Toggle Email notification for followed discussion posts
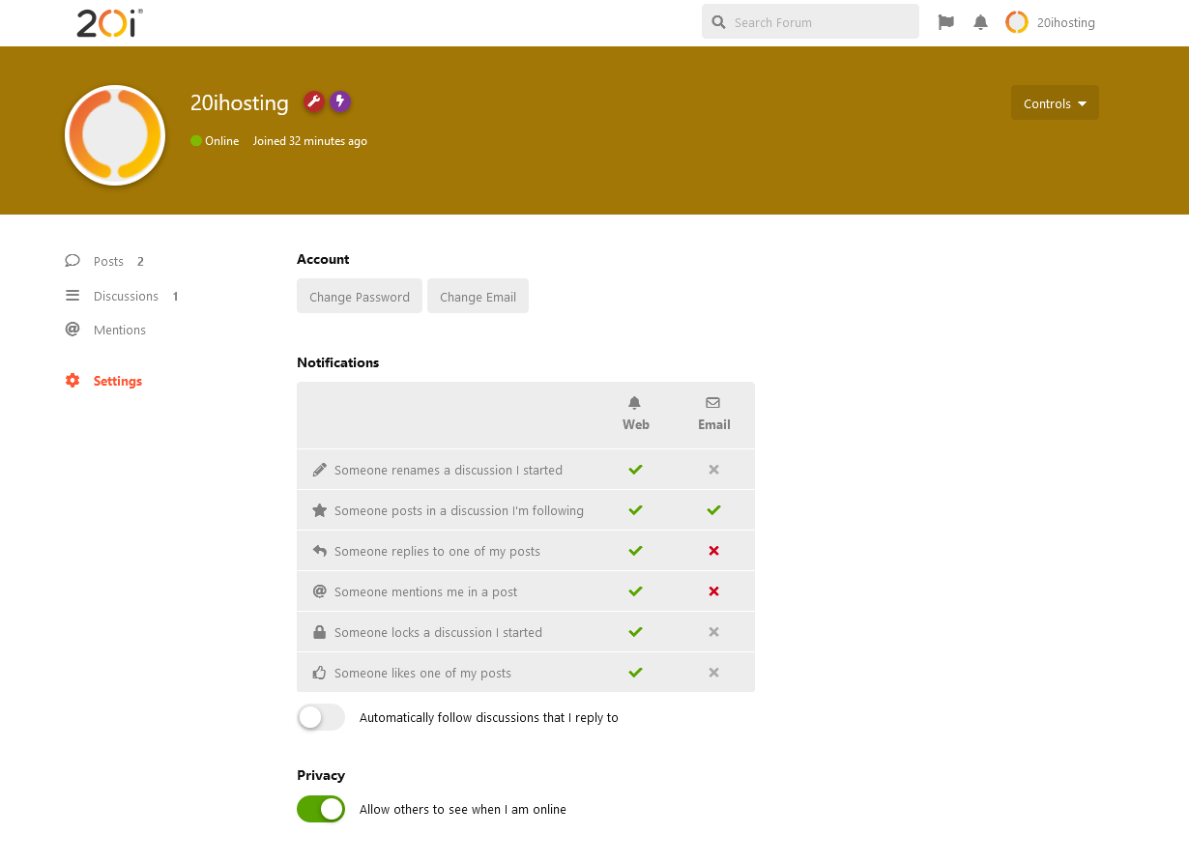Viewport: 1189px width, 864px height. click(713, 510)
